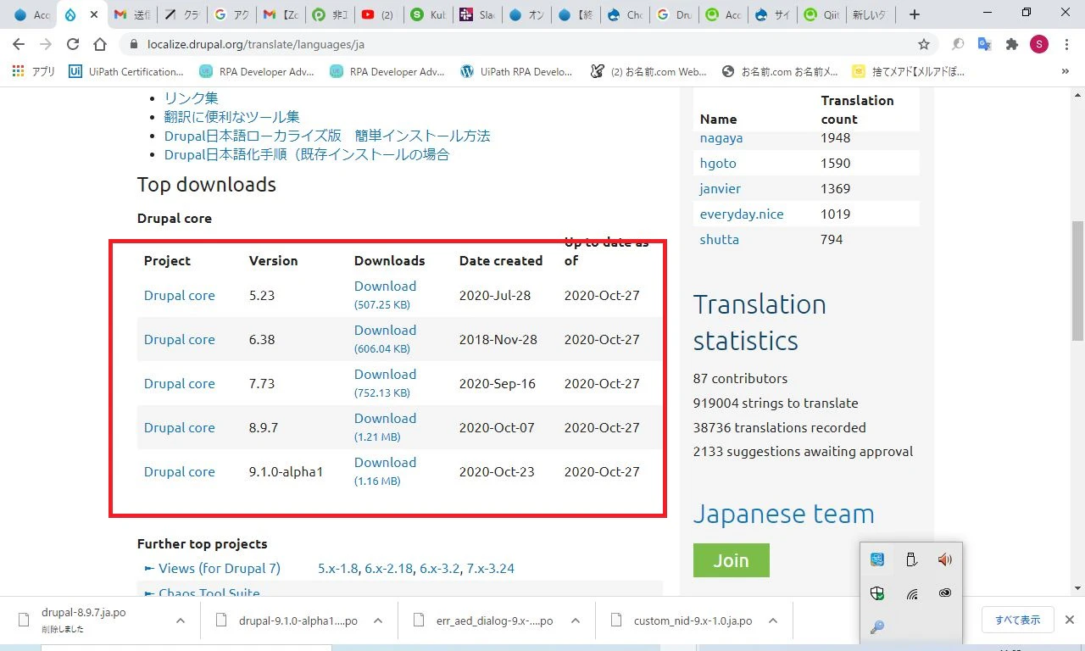Viewport: 1085px width, 651px height.
Task: Reload the page with the refresh icon
Action: point(73,44)
